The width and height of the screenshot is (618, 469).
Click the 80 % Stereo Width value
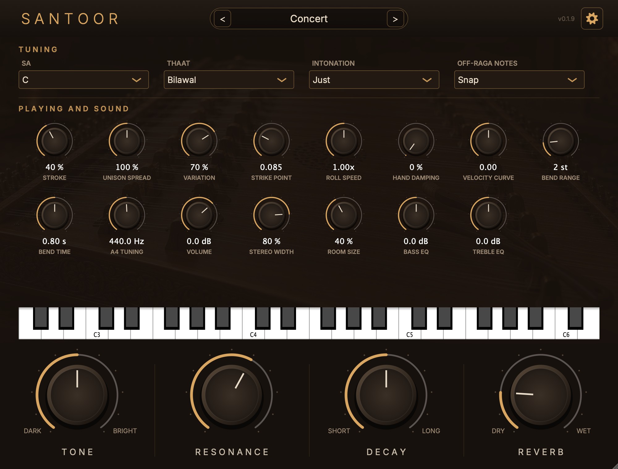click(x=272, y=241)
